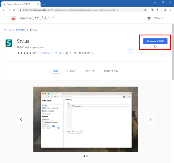Bookmark this page with star icon
This screenshot has width=174, height=163.
coord(145,10)
